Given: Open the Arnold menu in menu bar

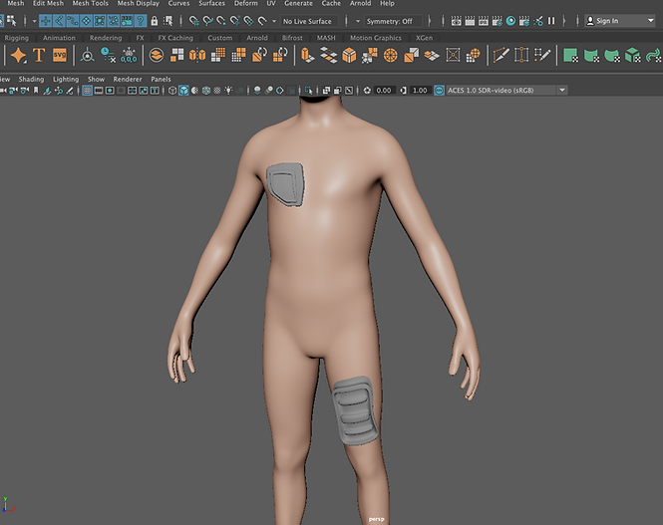Looking at the screenshot, I should [x=360, y=3].
